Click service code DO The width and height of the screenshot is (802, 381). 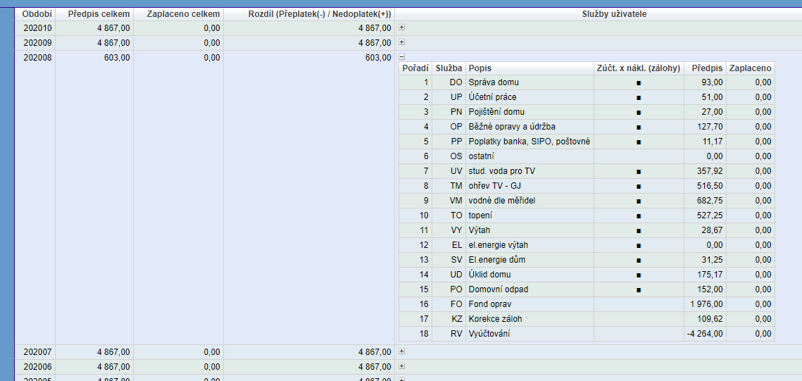(x=456, y=82)
